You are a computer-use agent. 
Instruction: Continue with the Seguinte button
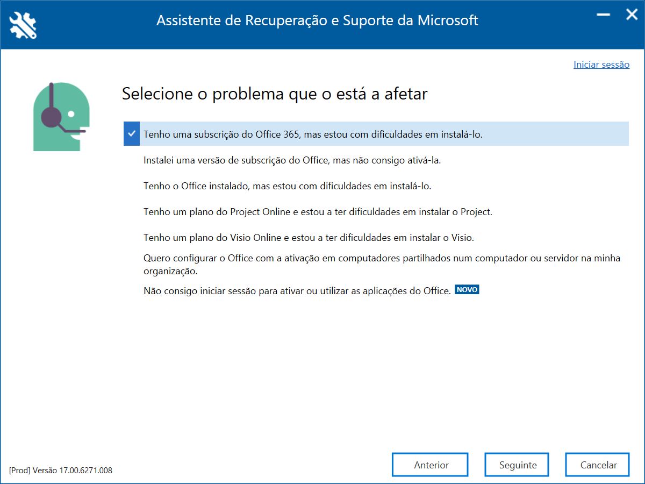[517, 465]
